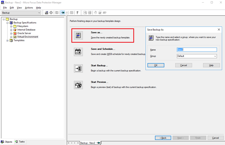Click the Start Backup... heading text
Viewport: 225px width, 145px height.
pos(99,65)
